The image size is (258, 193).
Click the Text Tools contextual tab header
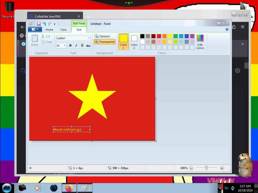tap(79, 23)
